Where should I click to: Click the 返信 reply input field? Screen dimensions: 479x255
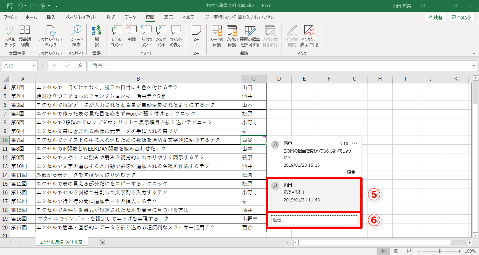coord(314,220)
